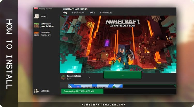Open the Skins tab

click(92, 13)
